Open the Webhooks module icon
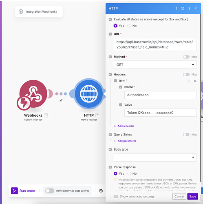203x204 pixels. click(33, 94)
